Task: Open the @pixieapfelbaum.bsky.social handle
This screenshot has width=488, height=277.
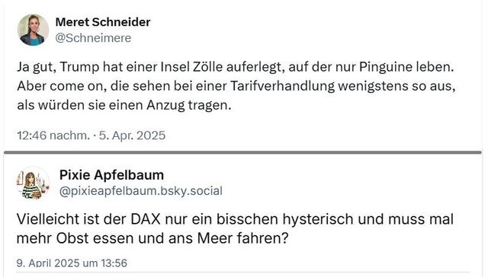Action: 140,191
